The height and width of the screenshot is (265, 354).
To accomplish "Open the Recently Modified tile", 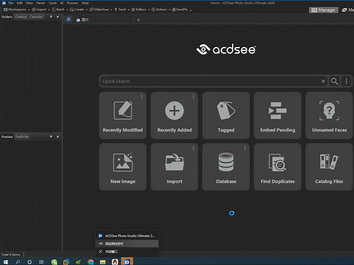I will (x=123, y=116).
